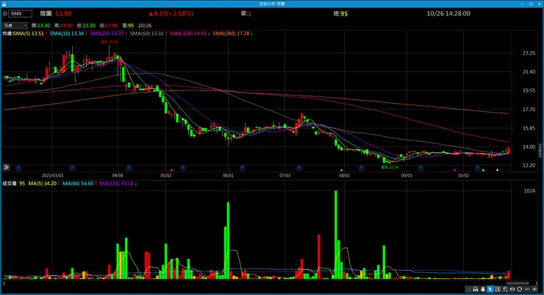
Task: Click the SMA(60) 13.31 legend label
Action: coord(147,34)
